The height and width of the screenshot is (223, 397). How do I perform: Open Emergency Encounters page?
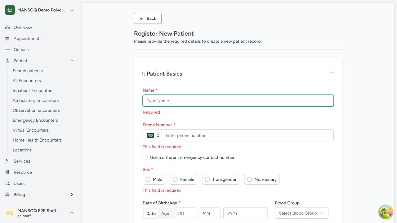(x=35, y=120)
